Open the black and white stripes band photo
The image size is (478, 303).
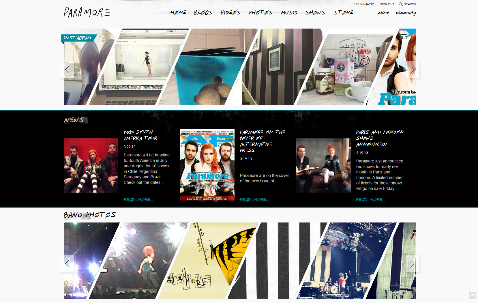tap(277, 261)
